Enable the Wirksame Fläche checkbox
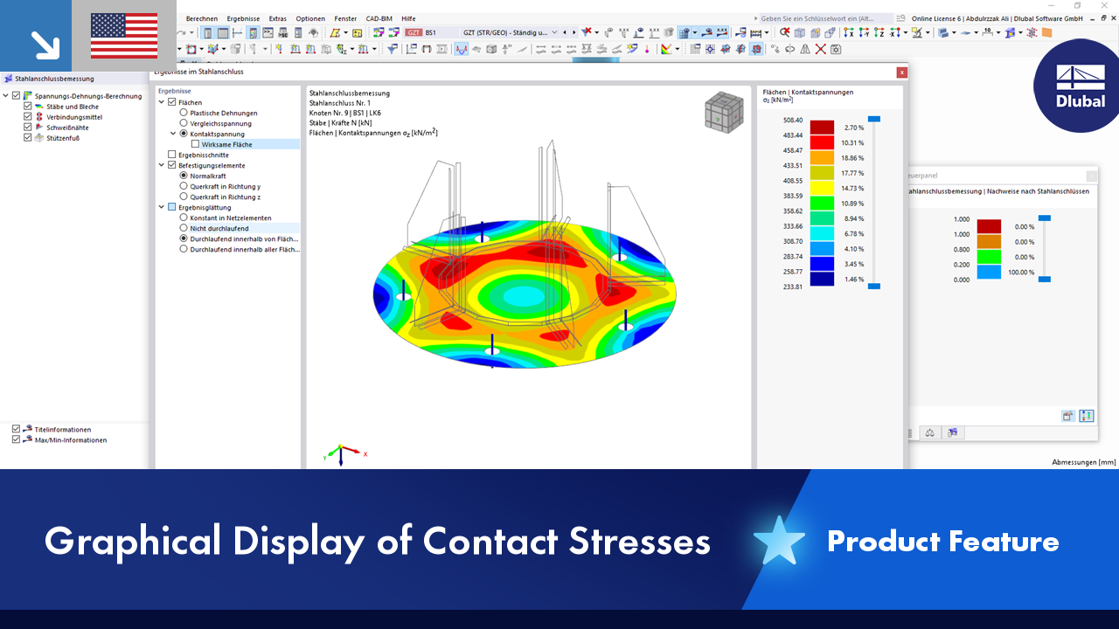Screen dimensions: 1119x629 coord(194,144)
